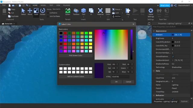Toggle the Anchor tool
Image resolution: width=193 pixels, height=108 pixels.
(x=116, y=16)
